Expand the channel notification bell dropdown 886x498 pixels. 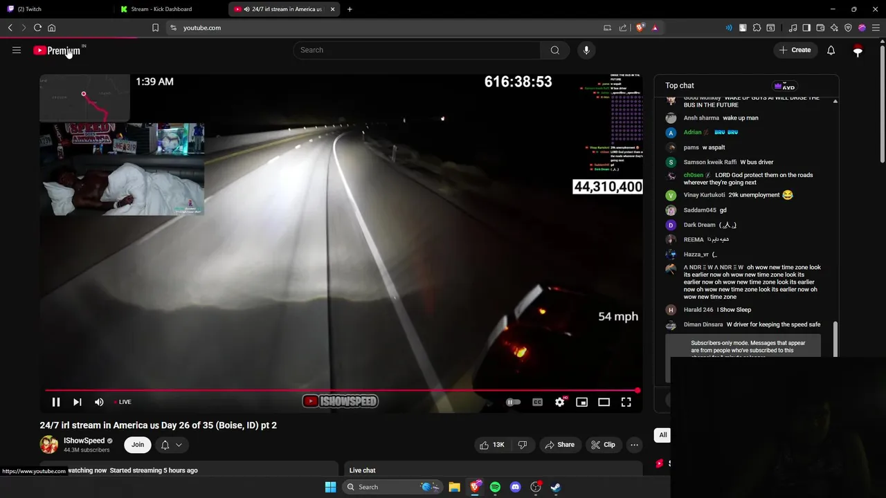coord(172,445)
